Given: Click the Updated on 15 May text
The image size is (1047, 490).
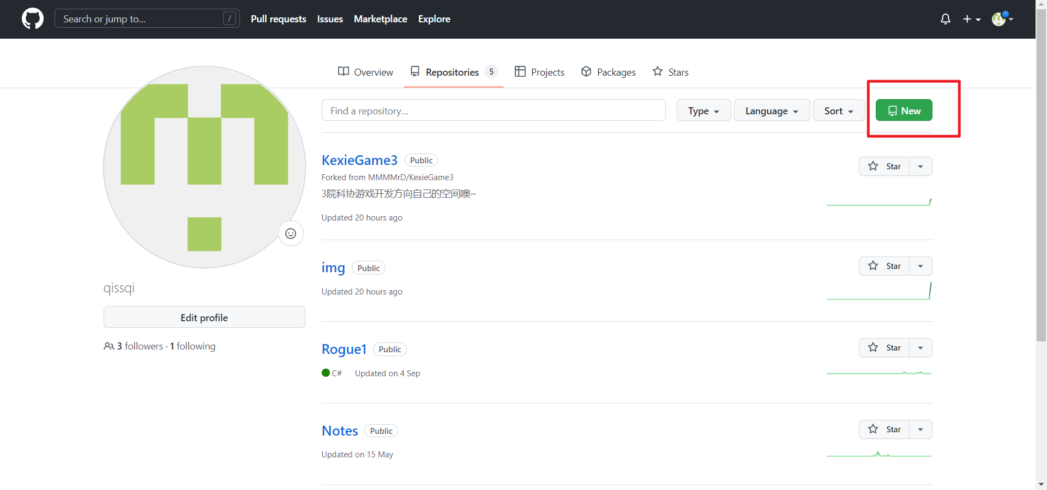Looking at the screenshot, I should coord(357,455).
